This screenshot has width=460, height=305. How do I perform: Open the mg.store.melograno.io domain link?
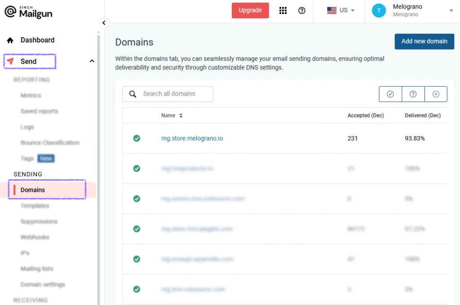point(192,138)
